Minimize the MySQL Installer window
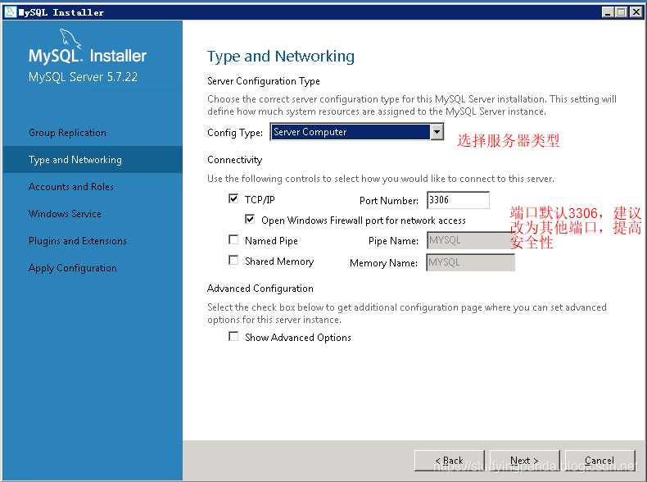Image resolution: width=647 pixels, height=482 pixels. [609, 11]
